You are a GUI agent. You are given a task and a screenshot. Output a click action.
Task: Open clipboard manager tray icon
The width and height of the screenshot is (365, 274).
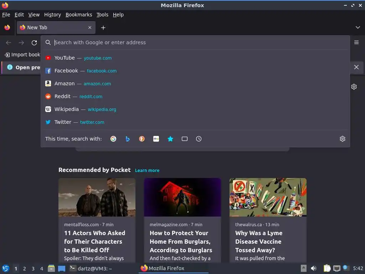tap(327, 268)
